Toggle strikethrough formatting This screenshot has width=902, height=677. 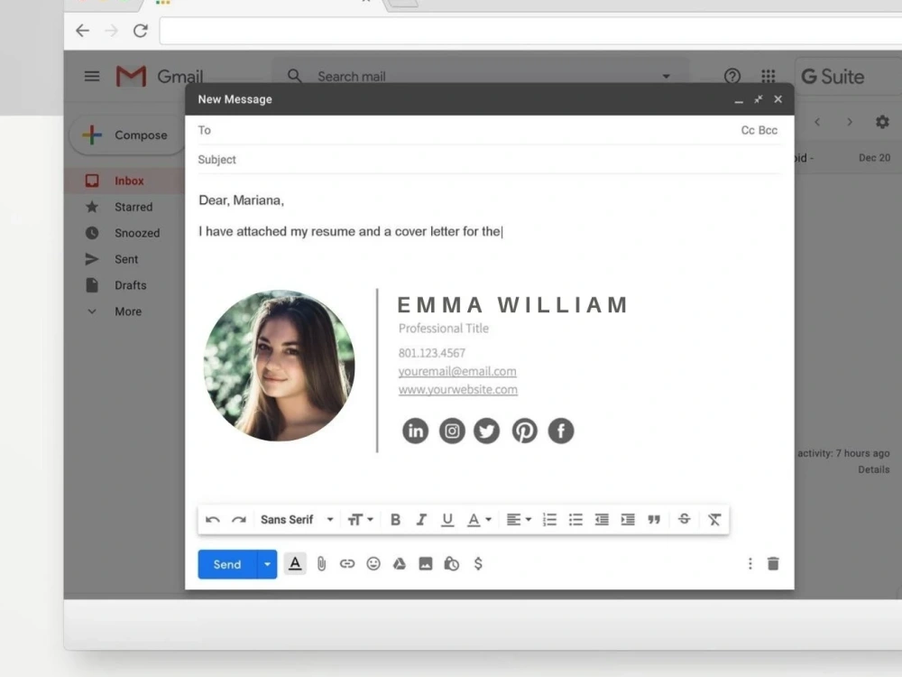(684, 519)
